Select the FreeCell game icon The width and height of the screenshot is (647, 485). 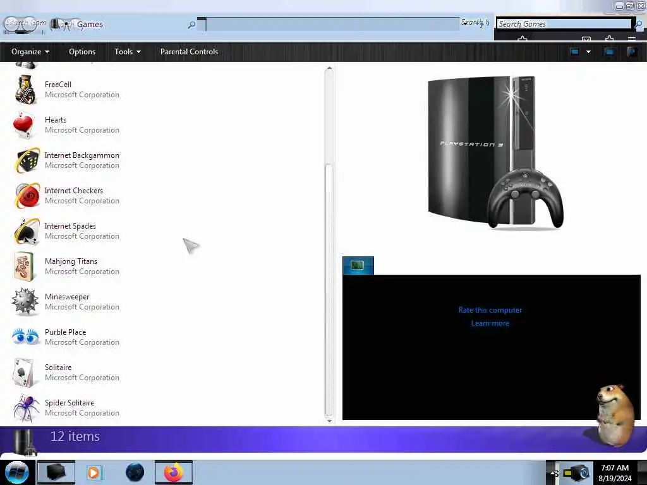pos(25,89)
